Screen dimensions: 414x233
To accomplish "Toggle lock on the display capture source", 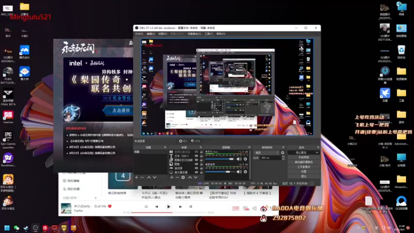I will point(201,172).
